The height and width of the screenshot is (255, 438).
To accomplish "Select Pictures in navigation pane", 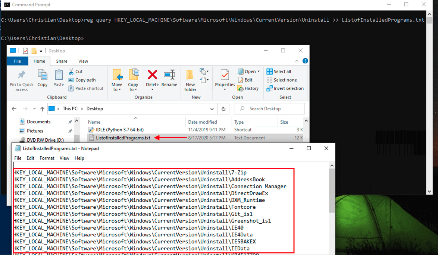I will 35,131.
